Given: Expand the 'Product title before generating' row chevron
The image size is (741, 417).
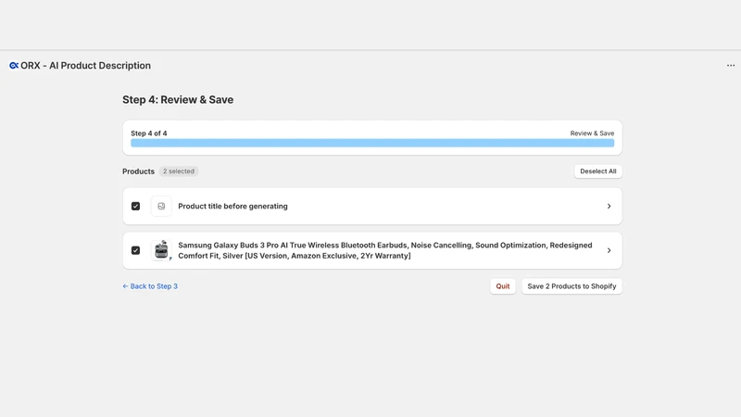Looking at the screenshot, I should tap(609, 206).
